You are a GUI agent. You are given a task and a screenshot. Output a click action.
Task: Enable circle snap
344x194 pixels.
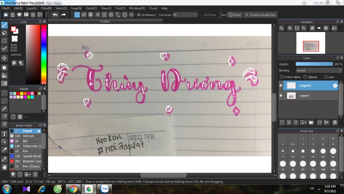[111, 15]
